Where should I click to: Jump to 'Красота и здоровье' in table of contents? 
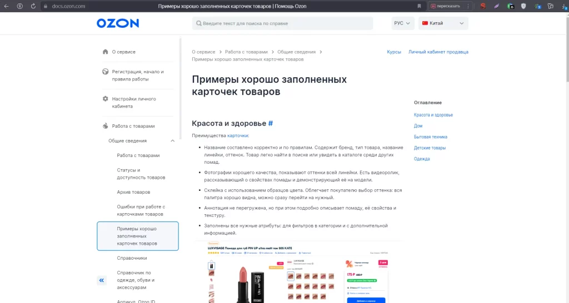[433, 115]
